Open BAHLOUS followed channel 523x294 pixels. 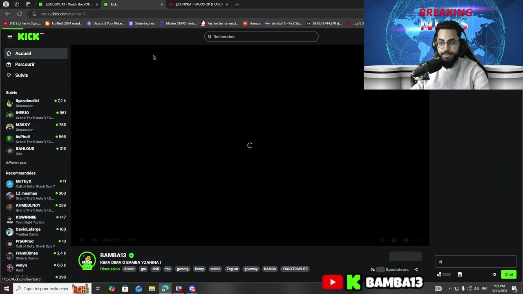36,151
